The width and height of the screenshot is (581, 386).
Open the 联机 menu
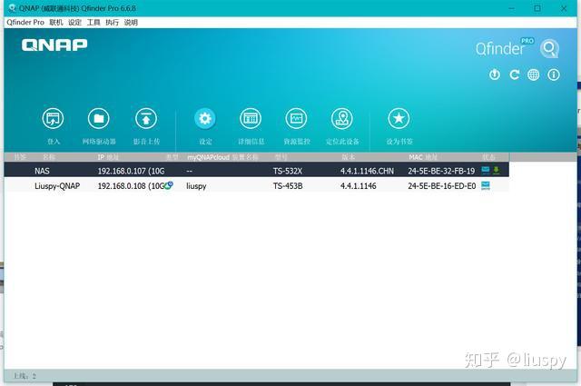56,22
